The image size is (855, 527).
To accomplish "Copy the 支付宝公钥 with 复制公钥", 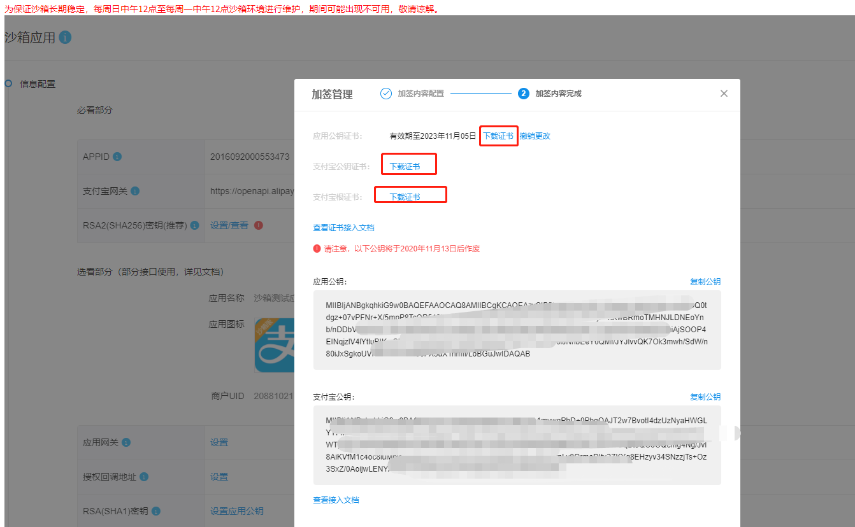I will pos(705,397).
